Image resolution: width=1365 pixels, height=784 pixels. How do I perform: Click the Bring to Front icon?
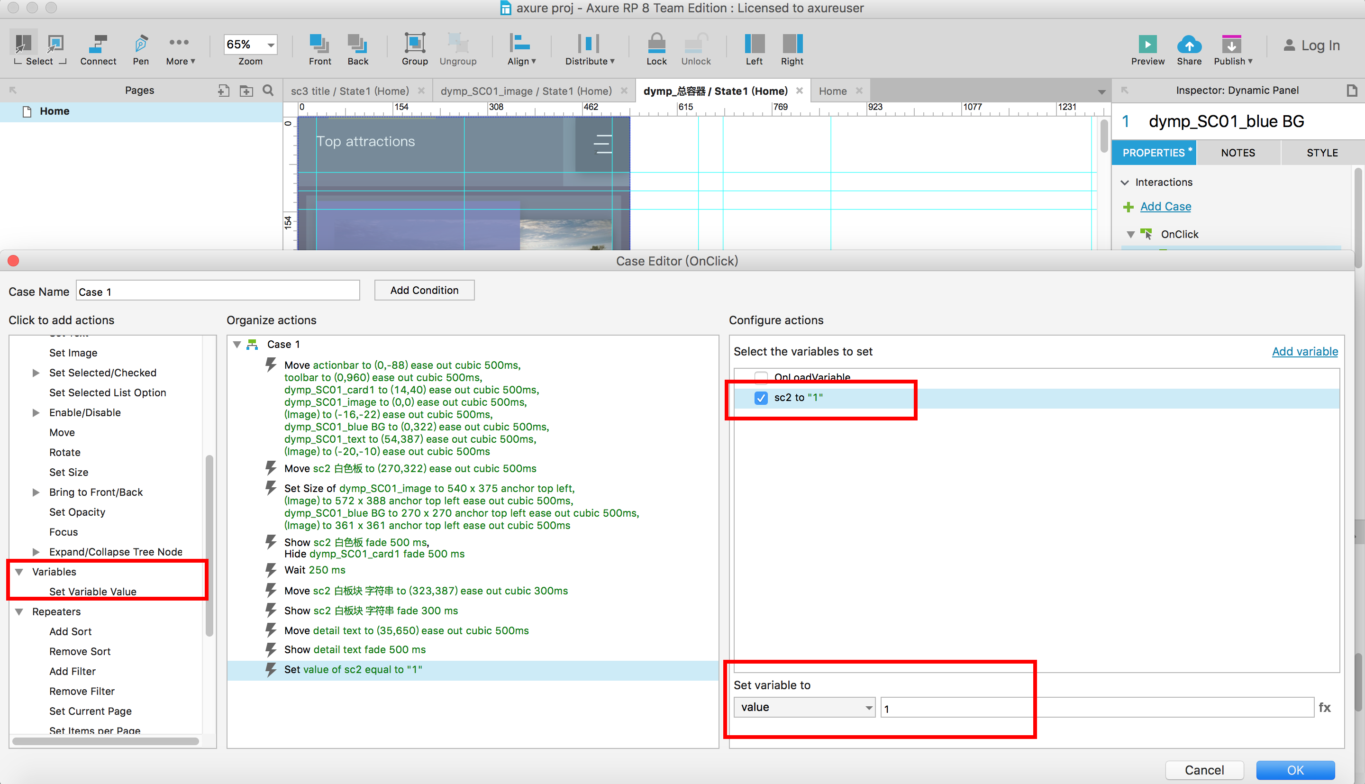319,44
